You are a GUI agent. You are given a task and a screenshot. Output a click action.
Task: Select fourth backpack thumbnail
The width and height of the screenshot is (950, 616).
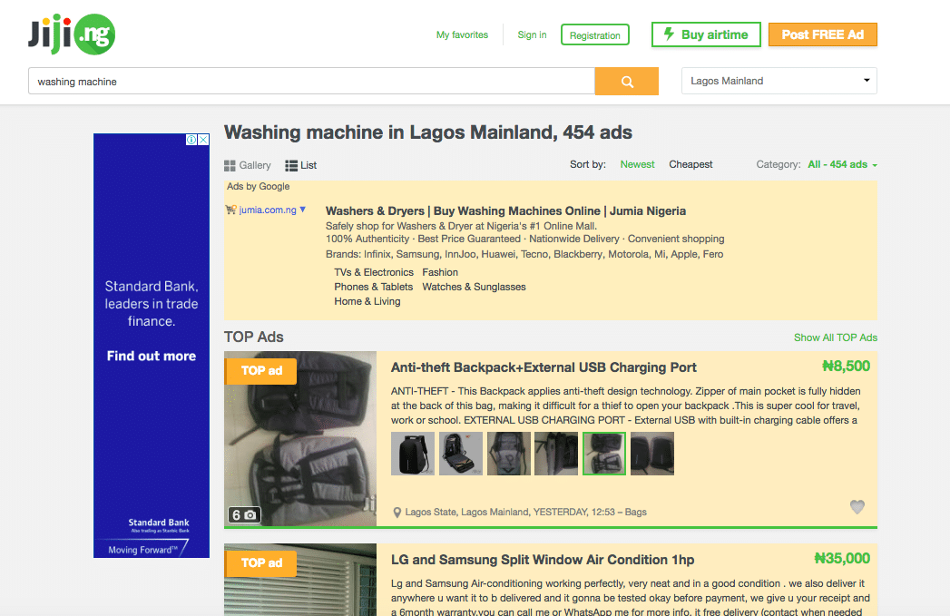556,454
